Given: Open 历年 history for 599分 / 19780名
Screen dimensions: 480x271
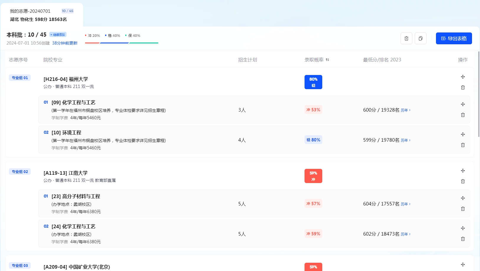Looking at the screenshot, I should [405, 140].
